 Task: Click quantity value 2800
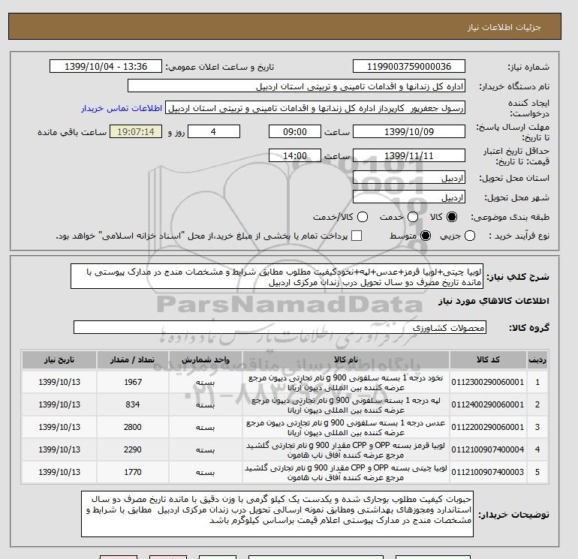[133, 427]
